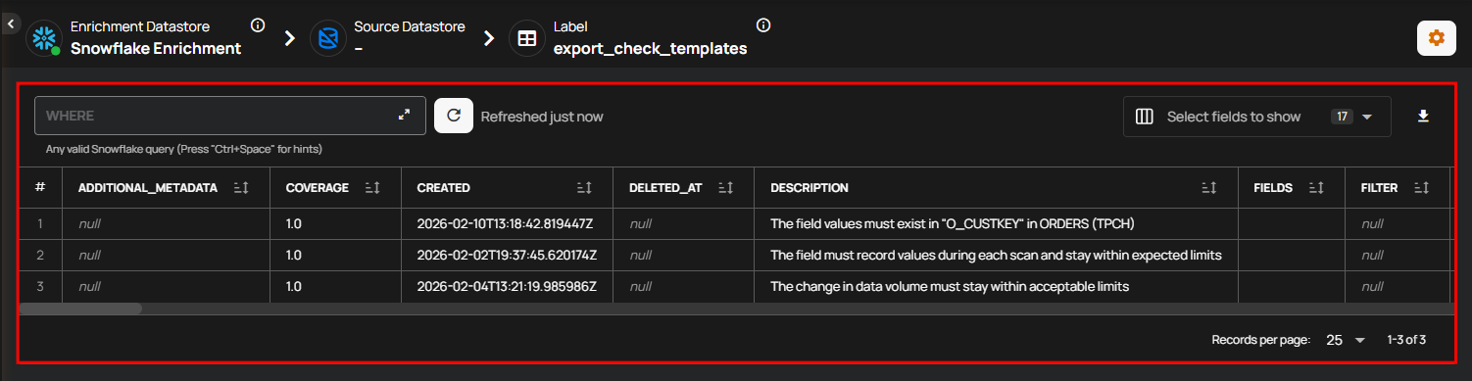1472x381 pixels.
Task: Click the 17 fields count badge
Action: 1342,117
